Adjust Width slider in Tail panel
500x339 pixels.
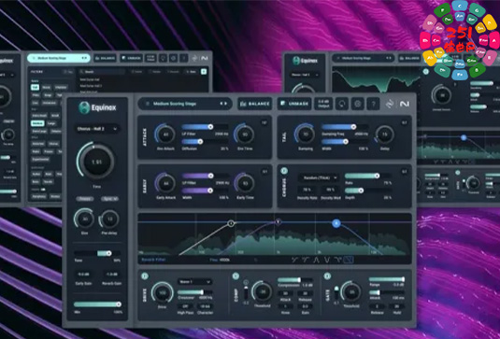pyautogui.click(x=345, y=141)
